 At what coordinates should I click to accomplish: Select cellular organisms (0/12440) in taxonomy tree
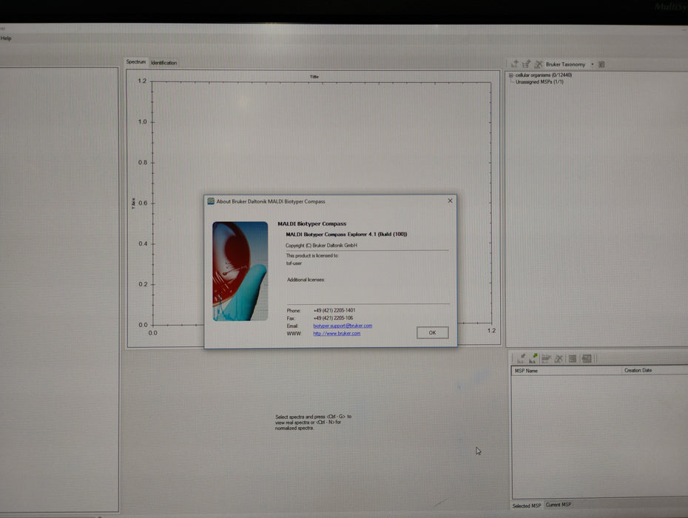(543, 75)
